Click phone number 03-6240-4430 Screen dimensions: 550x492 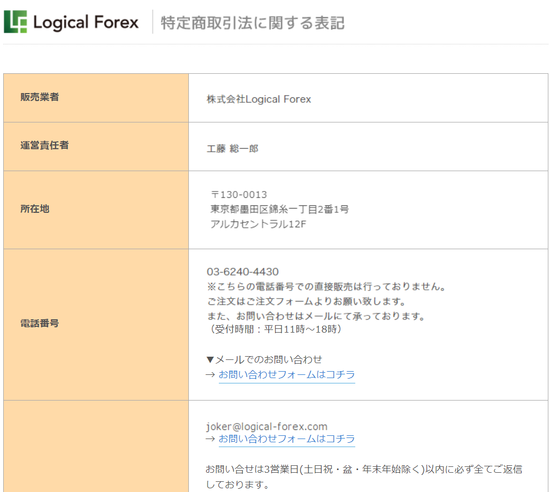coord(243,272)
